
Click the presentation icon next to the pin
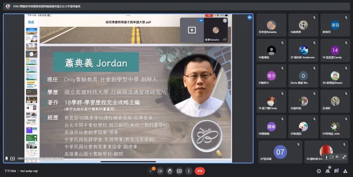[13, 158]
